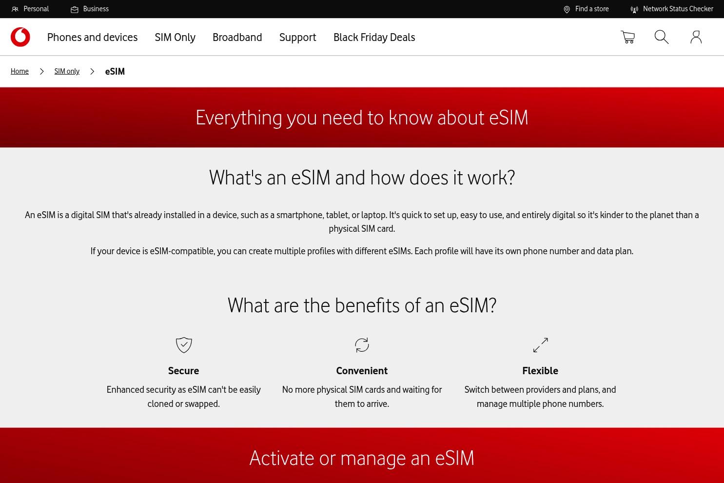This screenshot has height=483, width=724.
Task: Open Network Status Checker
Action: coord(678,9)
